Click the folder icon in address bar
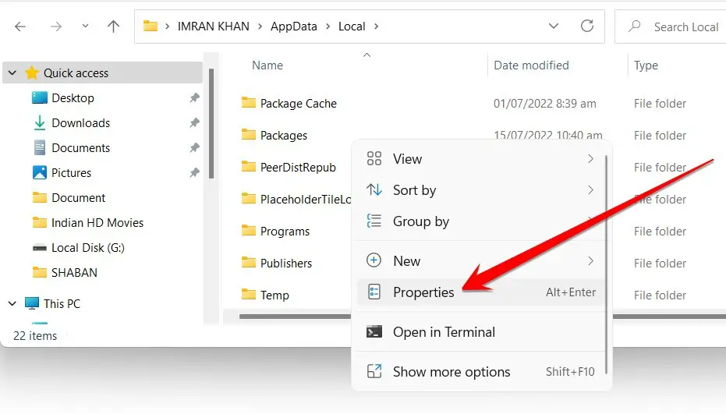 tap(150, 26)
